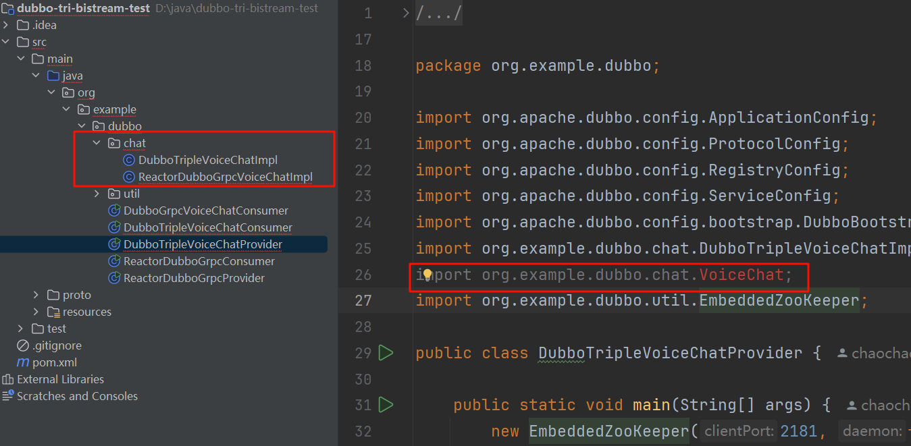Run class from gutter arrow on line 29
The width and height of the screenshot is (911, 446).
point(386,353)
